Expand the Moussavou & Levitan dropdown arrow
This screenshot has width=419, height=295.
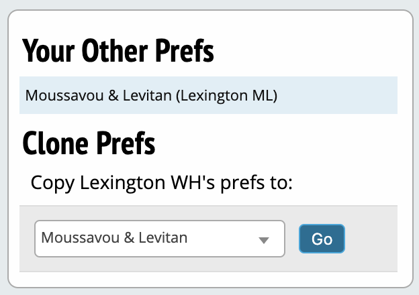click(264, 239)
